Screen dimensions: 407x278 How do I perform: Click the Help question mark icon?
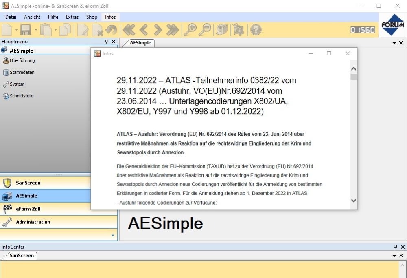tap(256, 30)
